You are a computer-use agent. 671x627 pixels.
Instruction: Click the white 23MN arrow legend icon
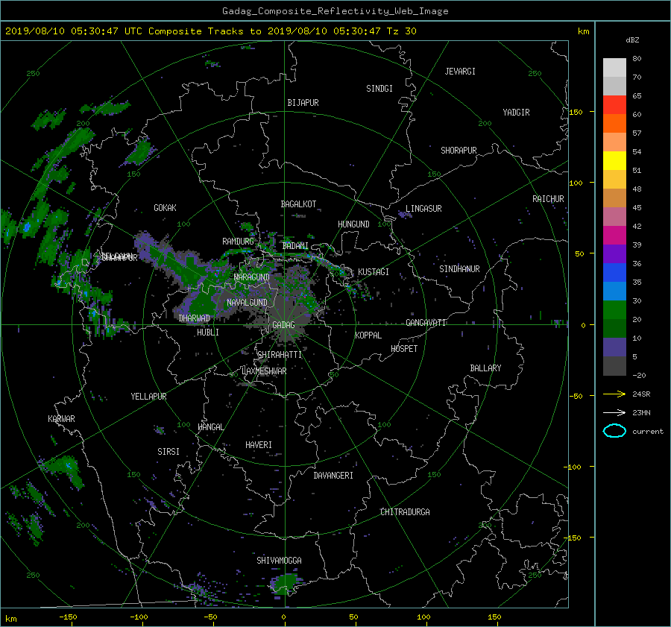(614, 412)
